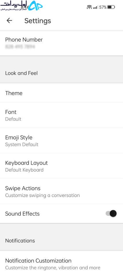Tap the 57% battery percentage text
Viewport: 123px width, 275px height.
(x=103, y=7)
